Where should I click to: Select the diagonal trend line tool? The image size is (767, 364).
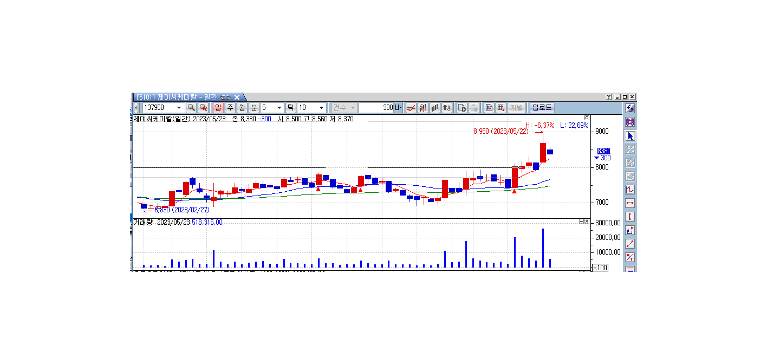[x=630, y=244]
